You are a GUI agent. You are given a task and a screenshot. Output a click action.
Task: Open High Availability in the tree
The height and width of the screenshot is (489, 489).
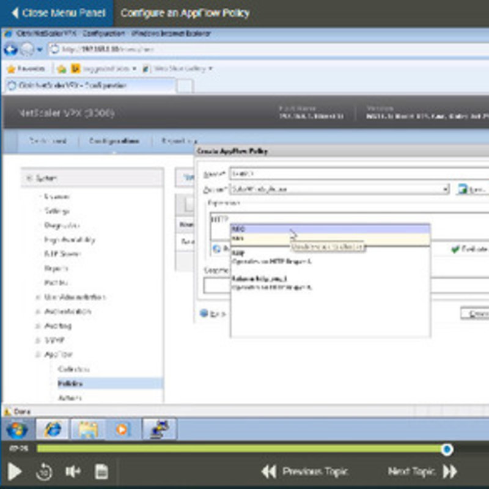(x=70, y=240)
